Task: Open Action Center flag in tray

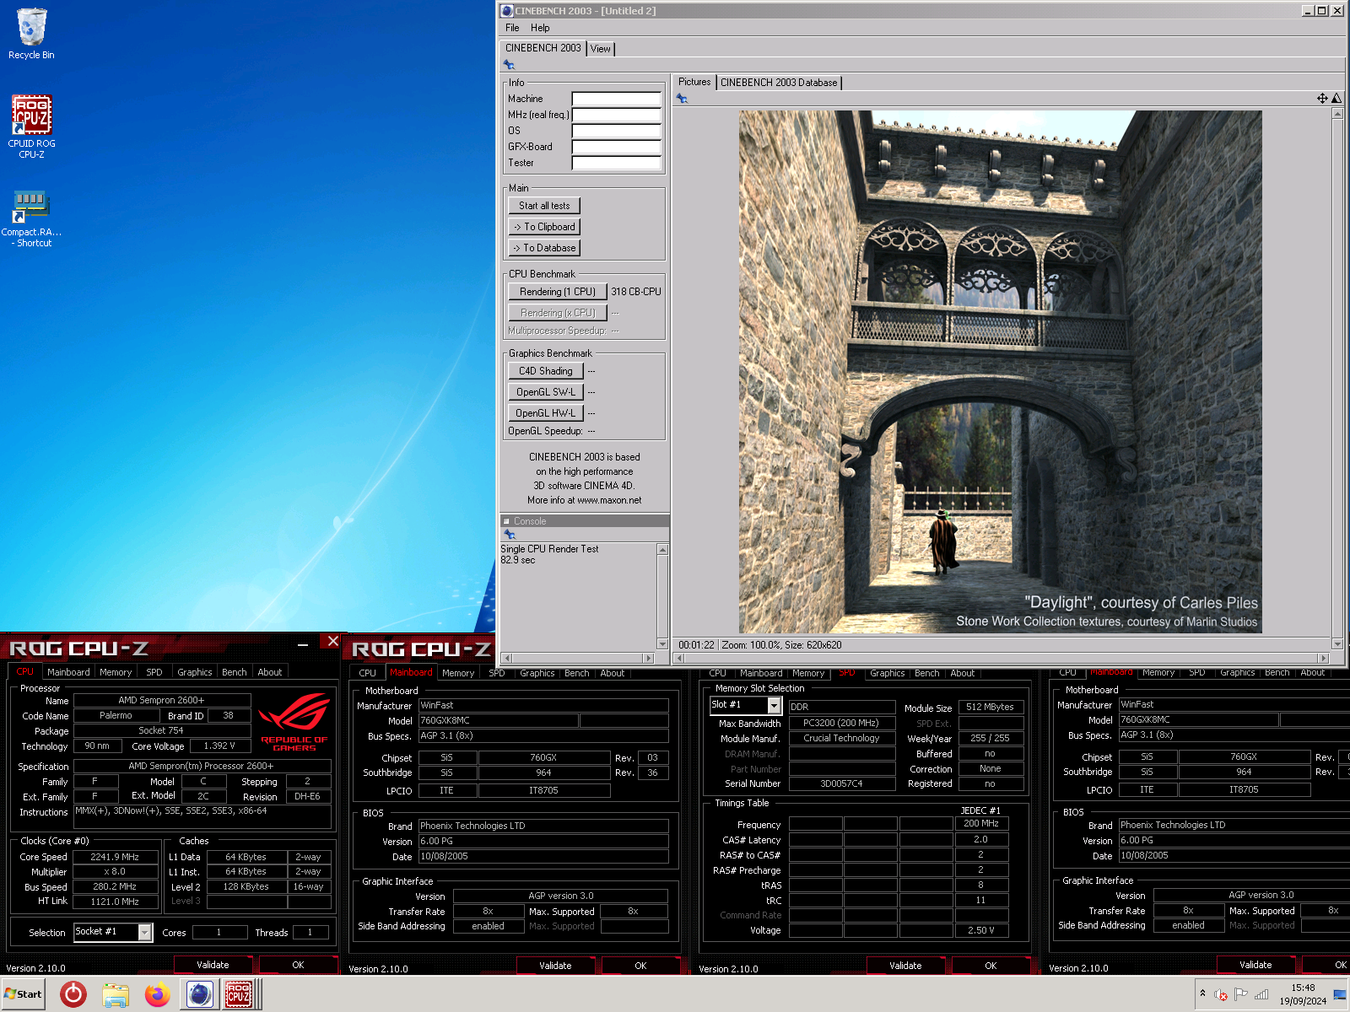Action: (x=1240, y=995)
